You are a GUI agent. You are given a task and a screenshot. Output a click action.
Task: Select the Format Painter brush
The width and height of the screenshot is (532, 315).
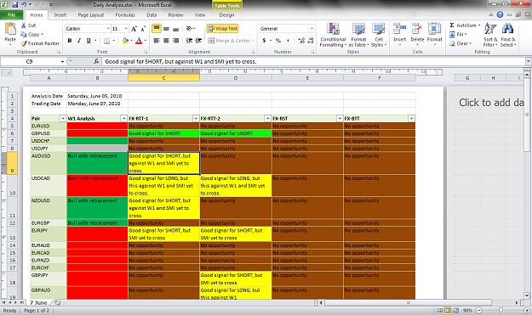click(x=24, y=43)
